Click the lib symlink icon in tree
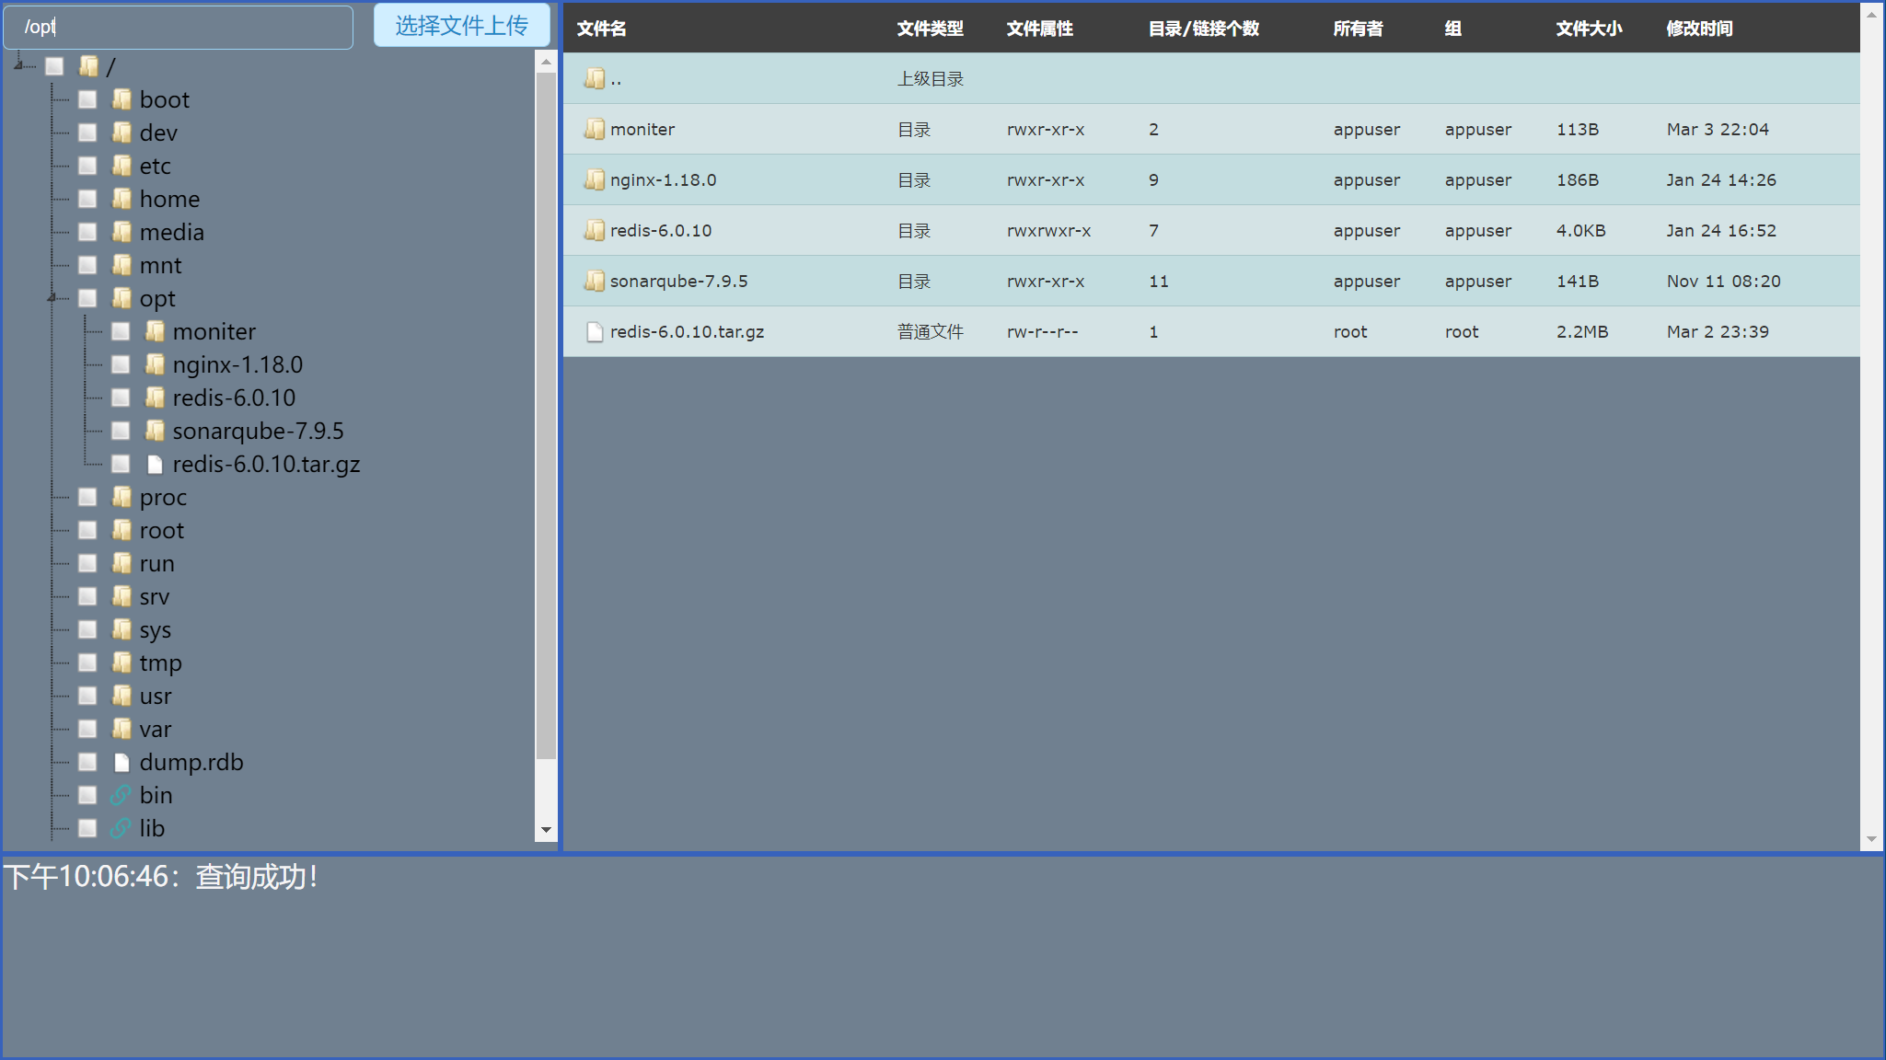The width and height of the screenshot is (1886, 1060). [x=121, y=828]
